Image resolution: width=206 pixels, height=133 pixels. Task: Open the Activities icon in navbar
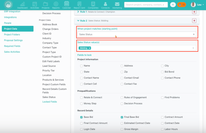point(34,5)
